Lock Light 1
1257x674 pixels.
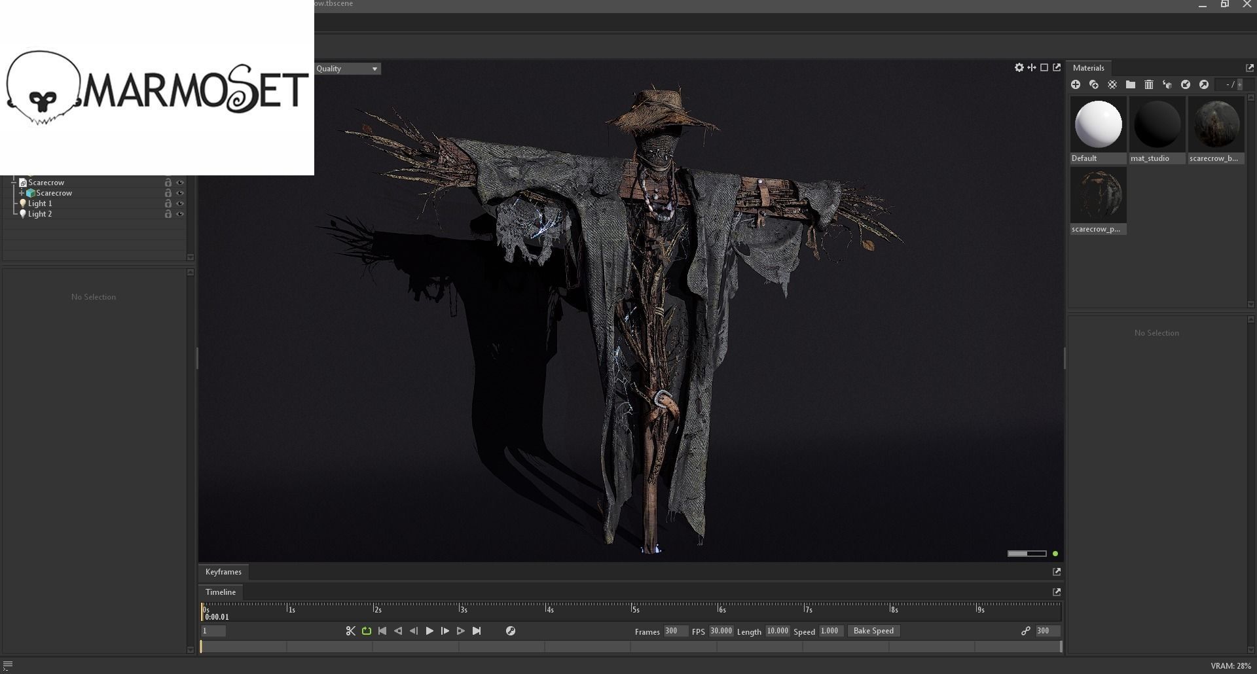pos(168,204)
